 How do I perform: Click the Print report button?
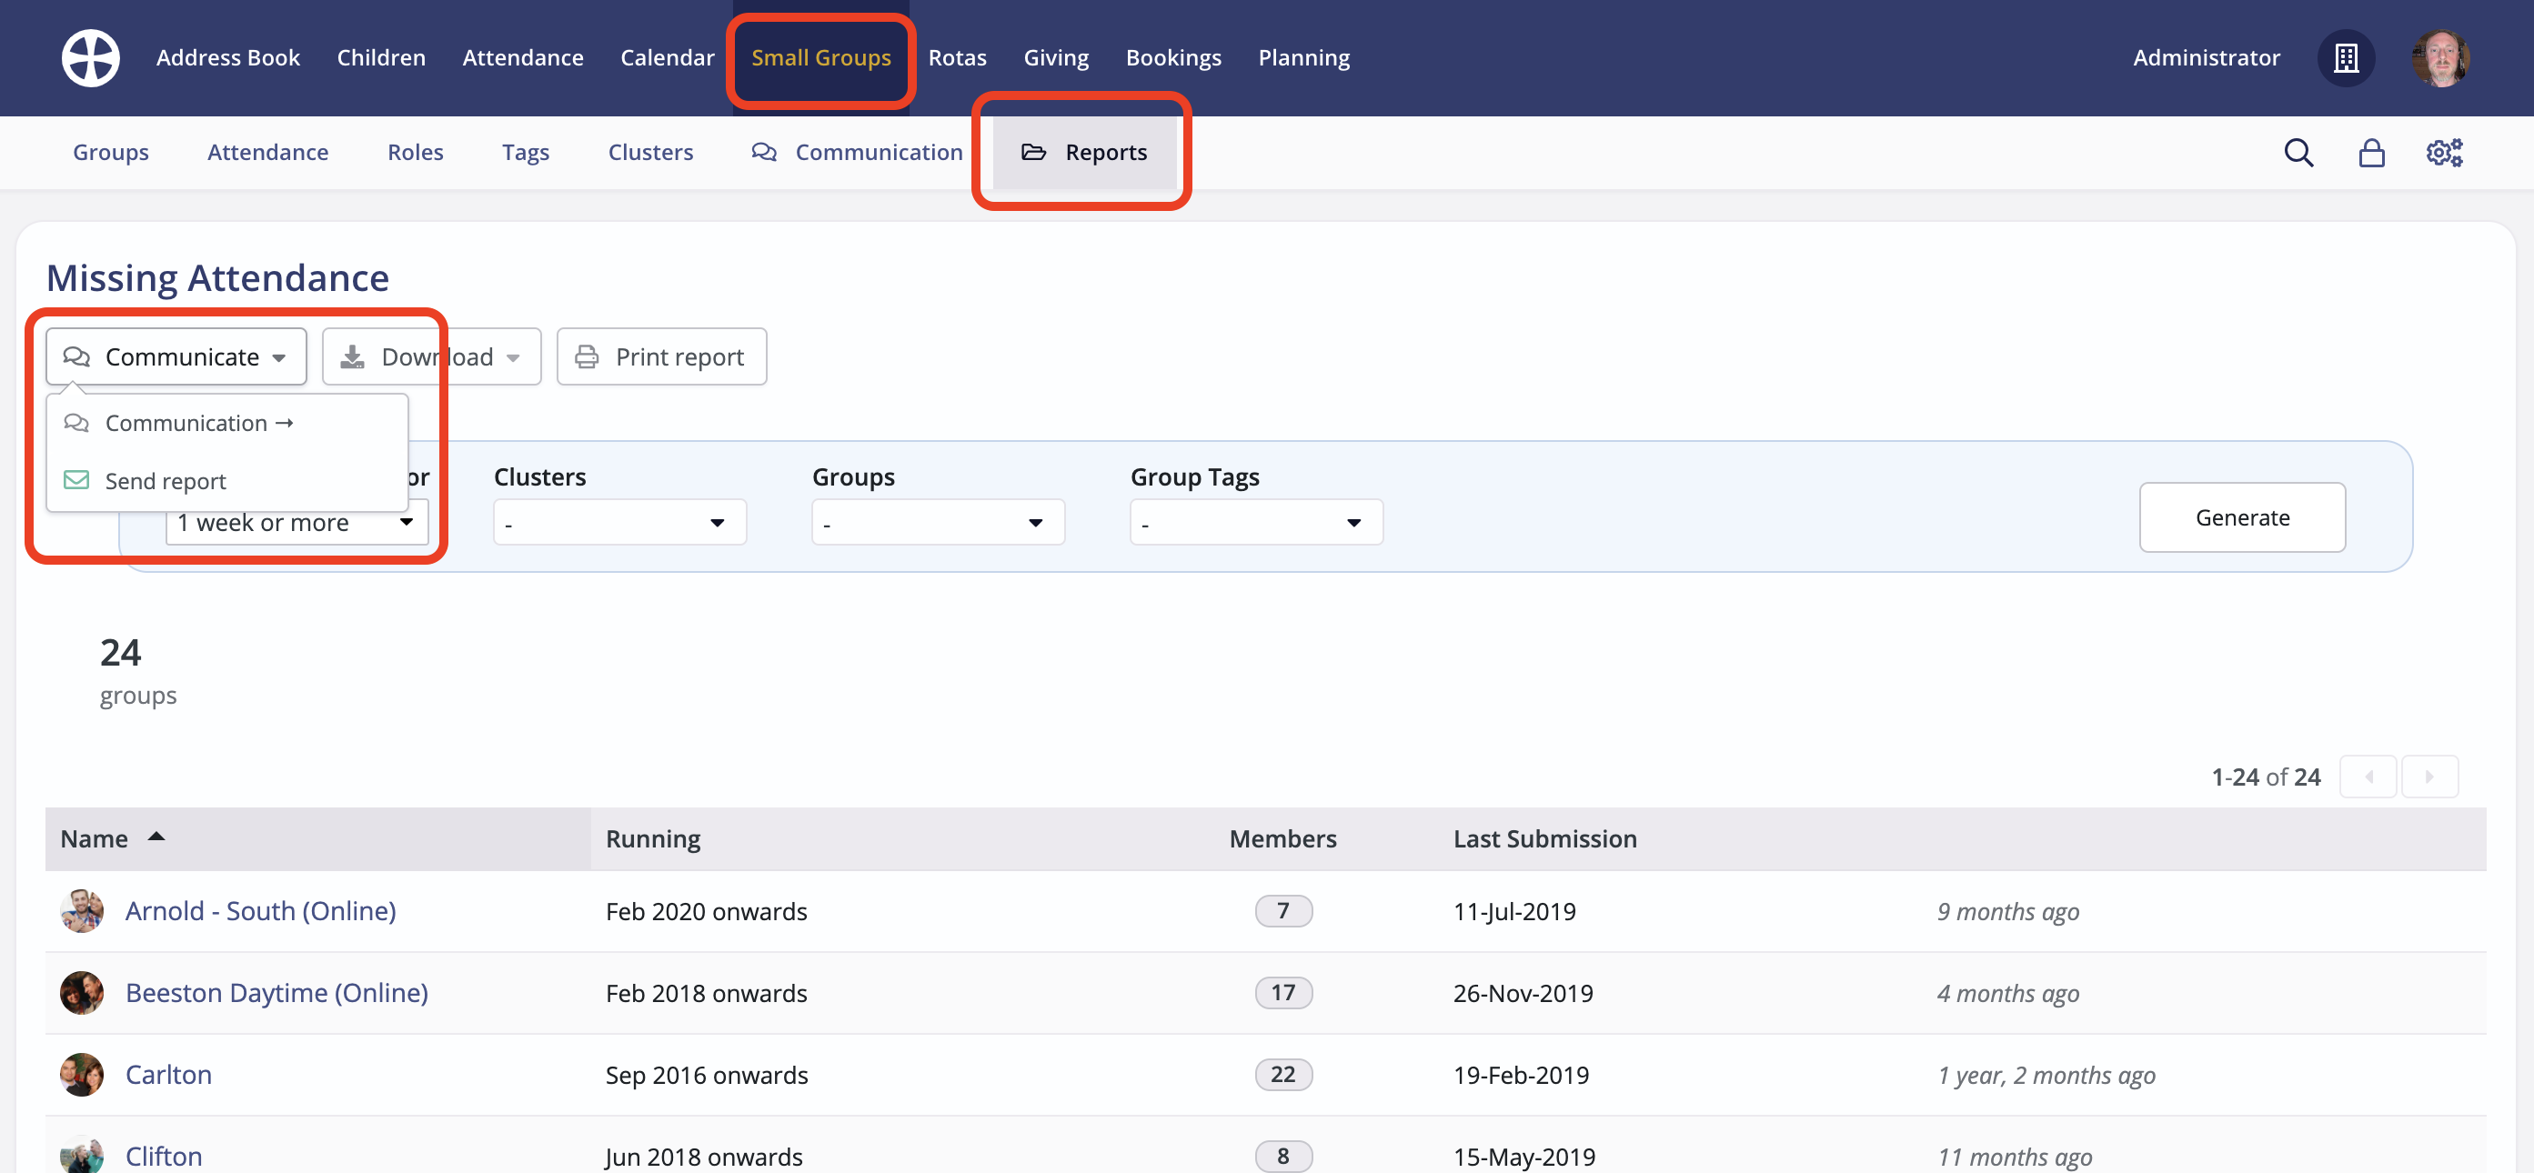pyautogui.click(x=661, y=357)
